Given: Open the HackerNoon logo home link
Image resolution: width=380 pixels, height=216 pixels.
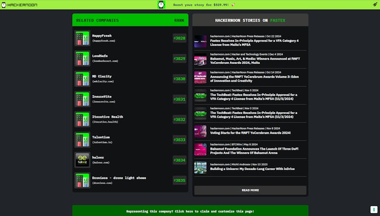Looking at the screenshot, I should tap(19, 5).
